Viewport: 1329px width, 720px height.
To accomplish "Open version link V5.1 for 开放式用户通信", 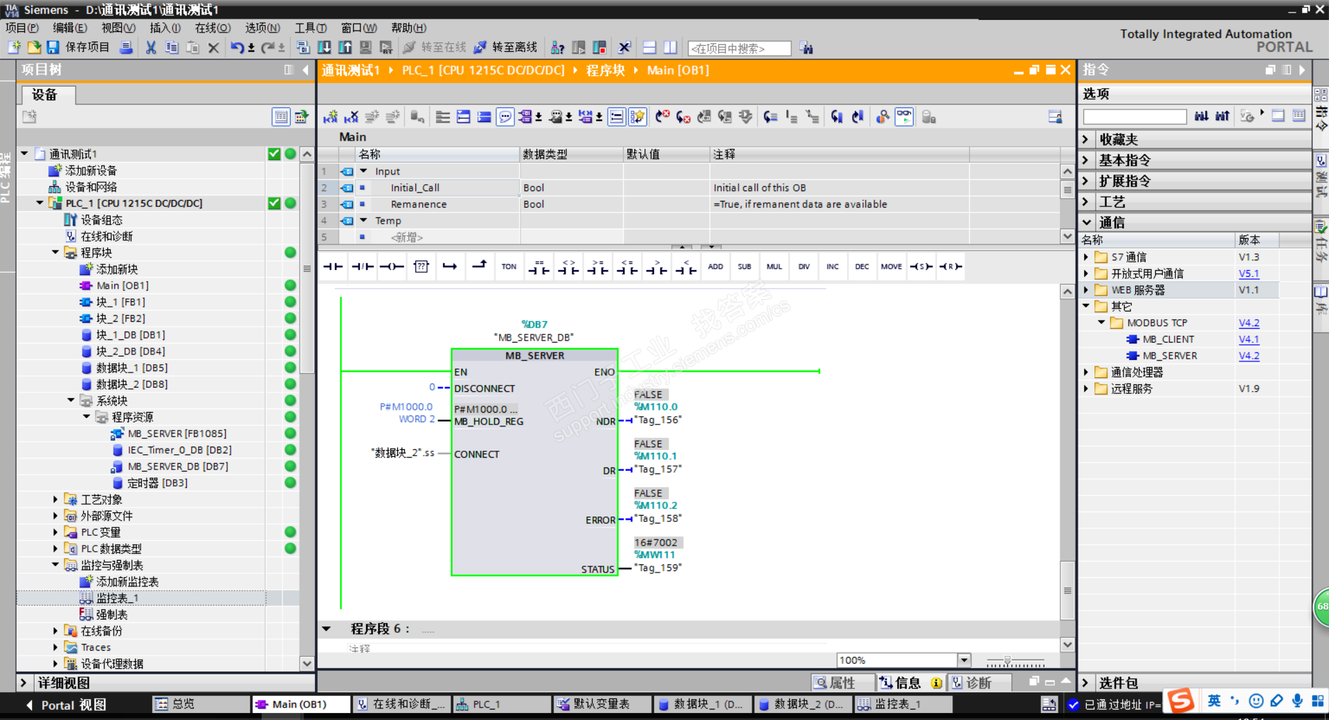I will (1249, 273).
